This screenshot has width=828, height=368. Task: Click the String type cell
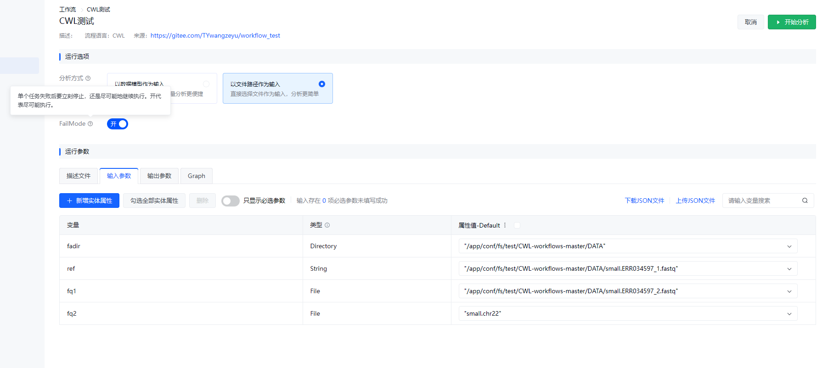377,268
